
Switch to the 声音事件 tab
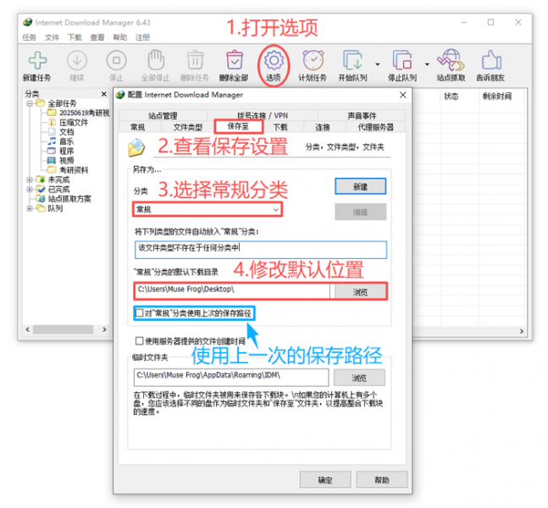[362, 116]
